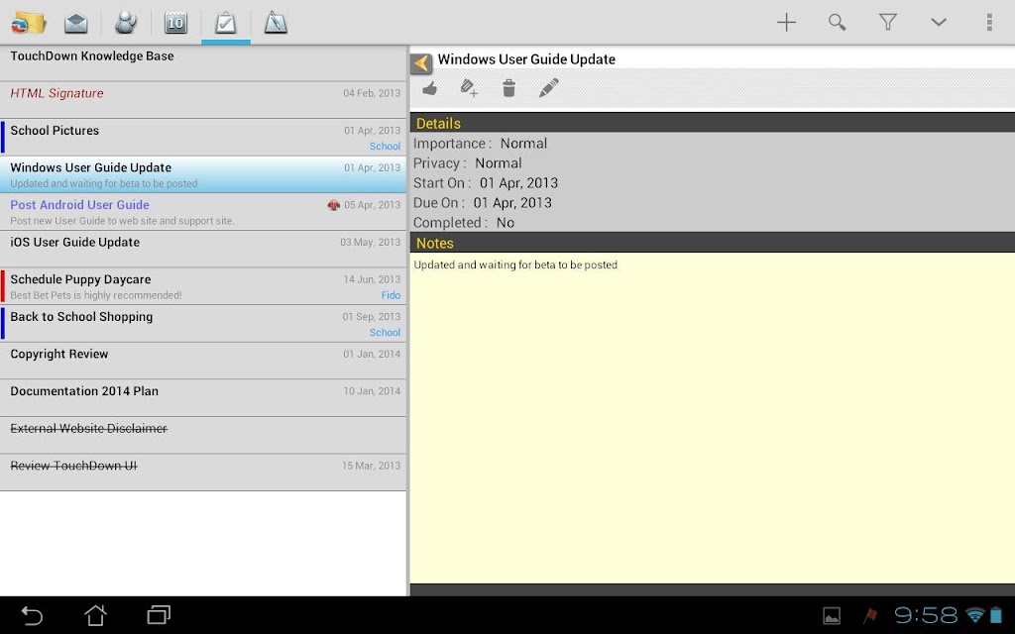Mark task complete with thumbs-up icon
1015x634 pixels.
pyautogui.click(x=430, y=88)
